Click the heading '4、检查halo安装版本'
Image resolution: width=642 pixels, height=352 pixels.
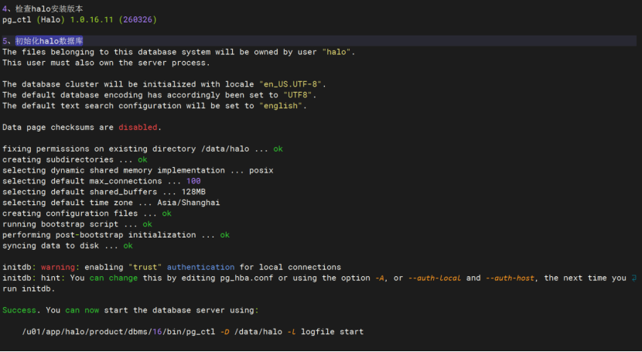click(x=43, y=9)
